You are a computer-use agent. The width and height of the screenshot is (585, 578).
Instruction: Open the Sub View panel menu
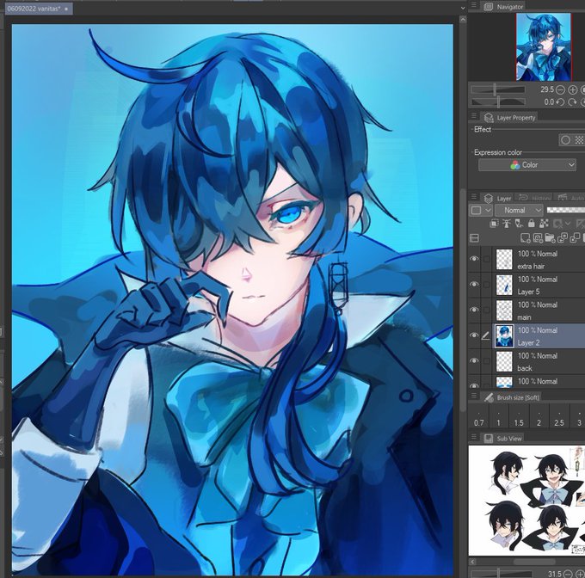click(x=474, y=436)
